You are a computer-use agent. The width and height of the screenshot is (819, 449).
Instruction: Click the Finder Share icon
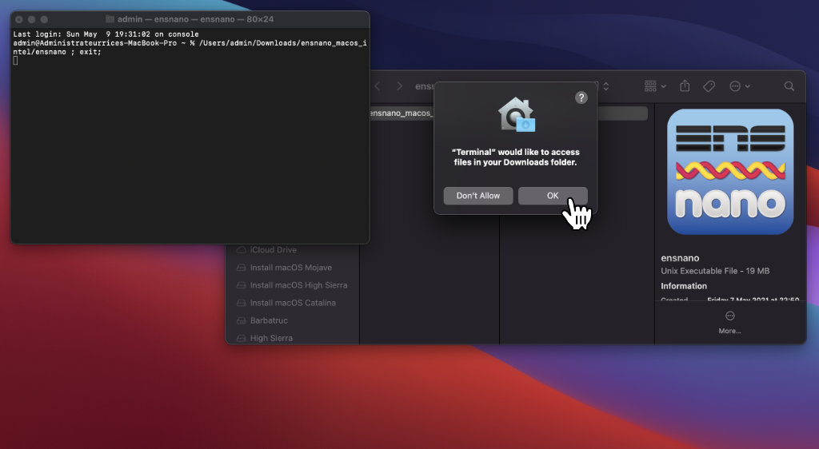click(x=685, y=86)
